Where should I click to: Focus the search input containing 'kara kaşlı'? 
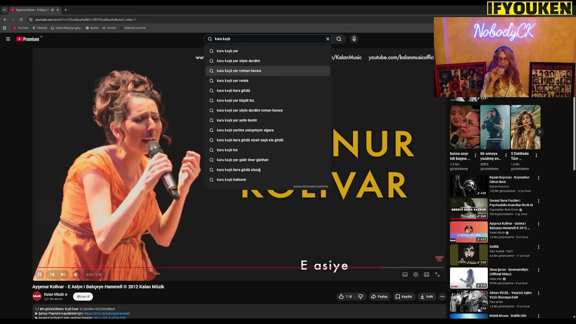pyautogui.click(x=268, y=39)
